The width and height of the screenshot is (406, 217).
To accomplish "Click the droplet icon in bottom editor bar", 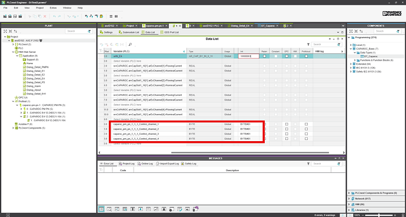I will click(141, 209).
